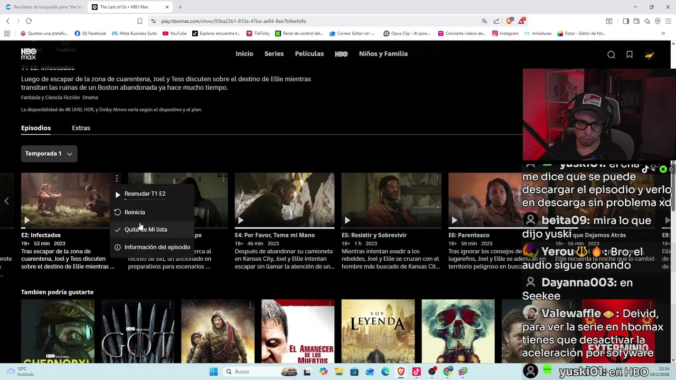Bookmark this page in the address bar
The image size is (676, 380).
[x=139, y=21]
